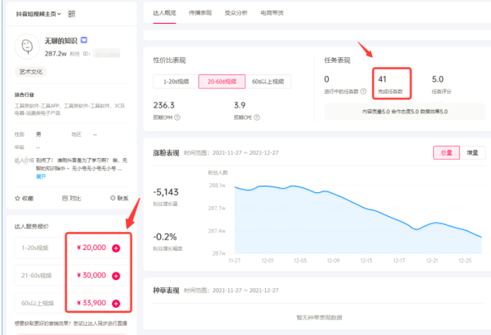Click the ¥20,000 price text

point(91,248)
